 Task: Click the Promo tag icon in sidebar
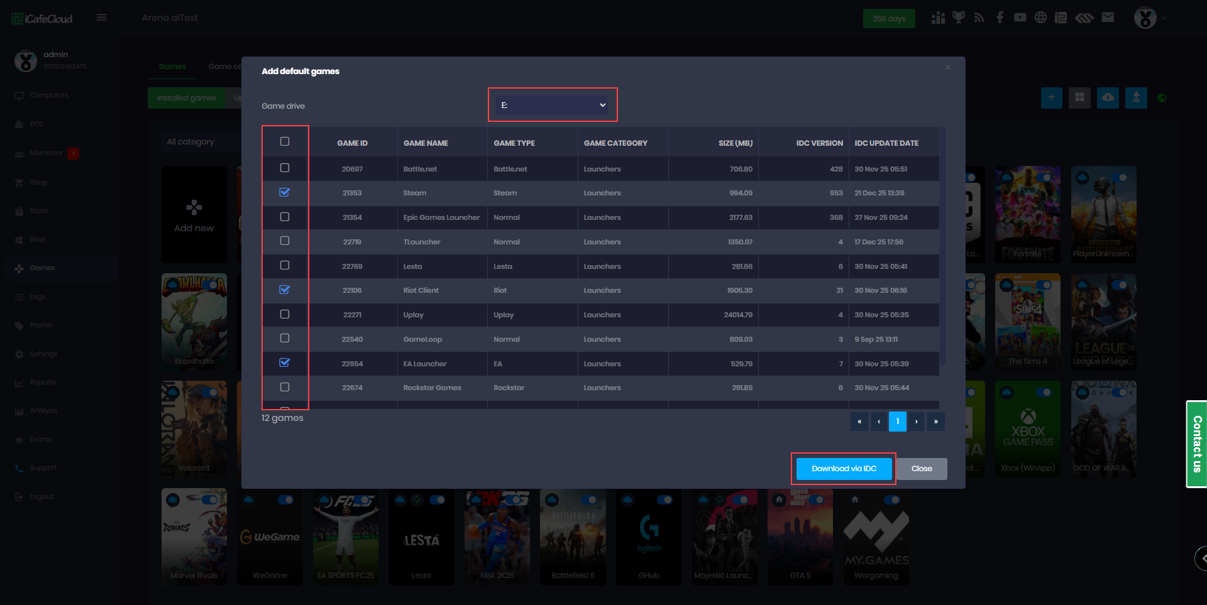pyautogui.click(x=19, y=325)
